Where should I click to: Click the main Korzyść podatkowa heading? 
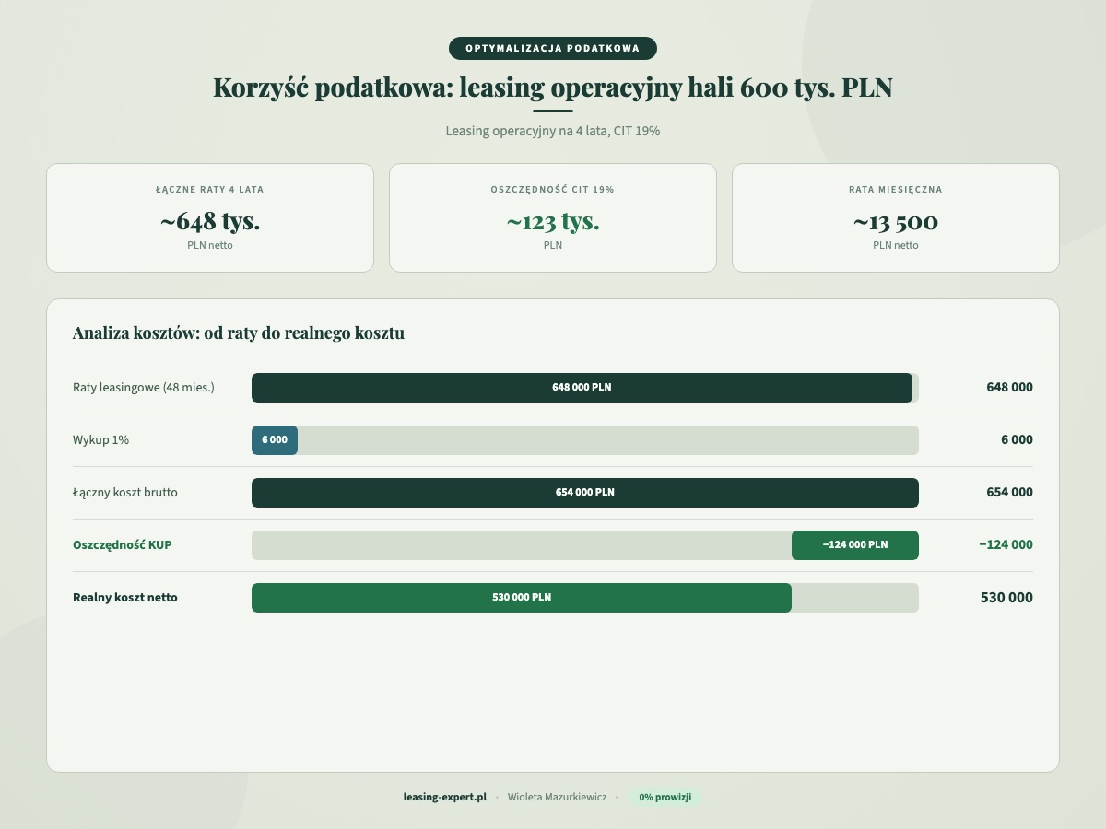coord(553,88)
